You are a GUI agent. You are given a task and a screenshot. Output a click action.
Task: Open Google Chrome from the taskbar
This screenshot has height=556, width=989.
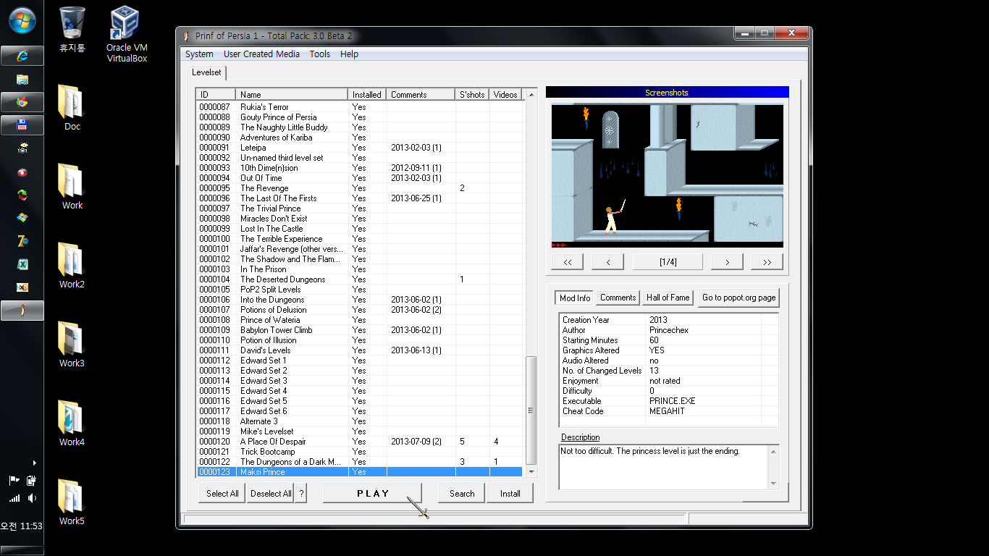(x=22, y=102)
